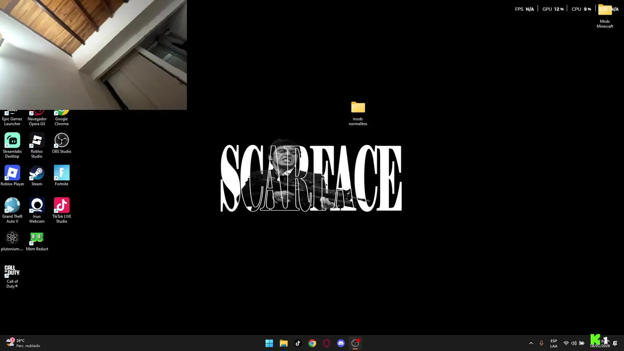Screen dimensions: 624x351
Task: Open the Windows Start menu
Action: 269,343
